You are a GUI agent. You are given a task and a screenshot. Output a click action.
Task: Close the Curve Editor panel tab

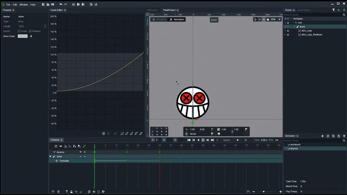[x=65, y=10]
